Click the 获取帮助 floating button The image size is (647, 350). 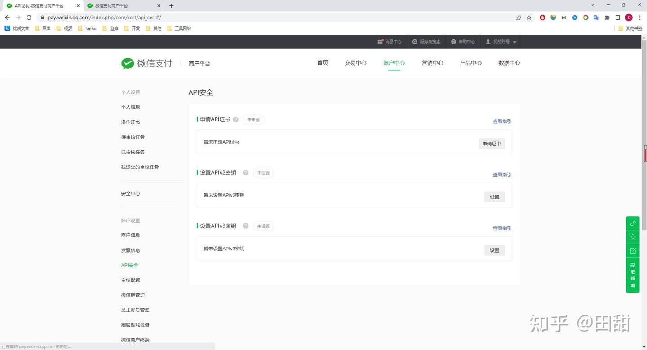[633, 275]
